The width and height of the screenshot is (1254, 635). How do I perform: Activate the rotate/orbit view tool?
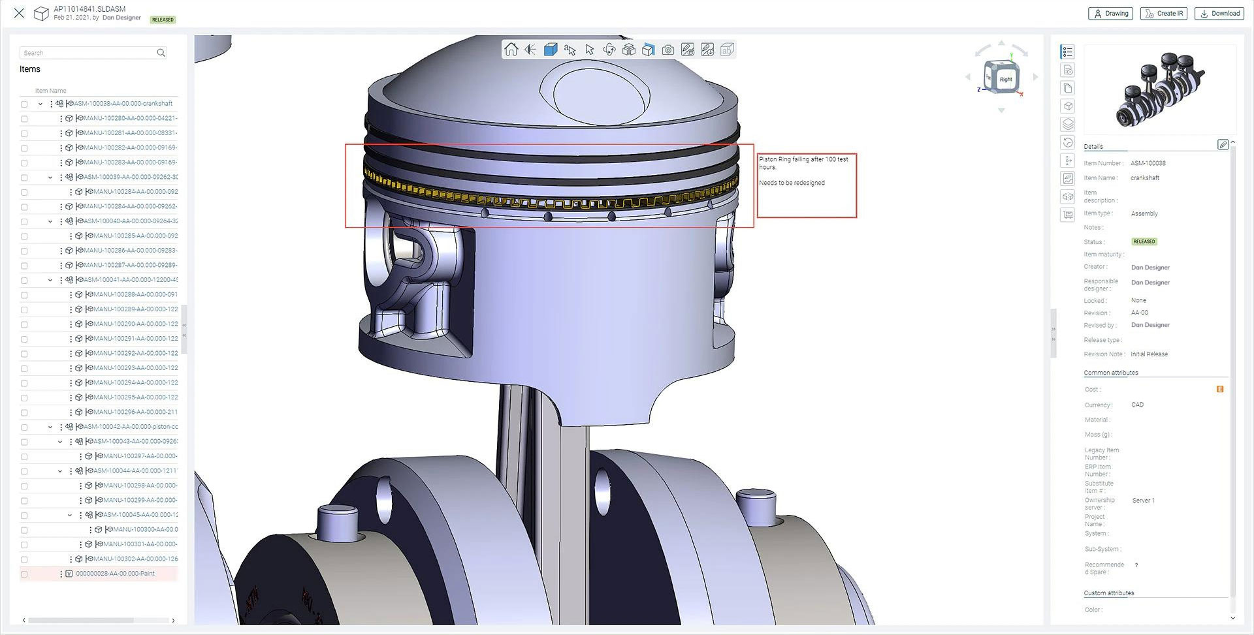coord(609,50)
